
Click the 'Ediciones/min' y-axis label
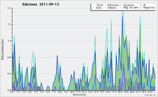tap(2, 49)
